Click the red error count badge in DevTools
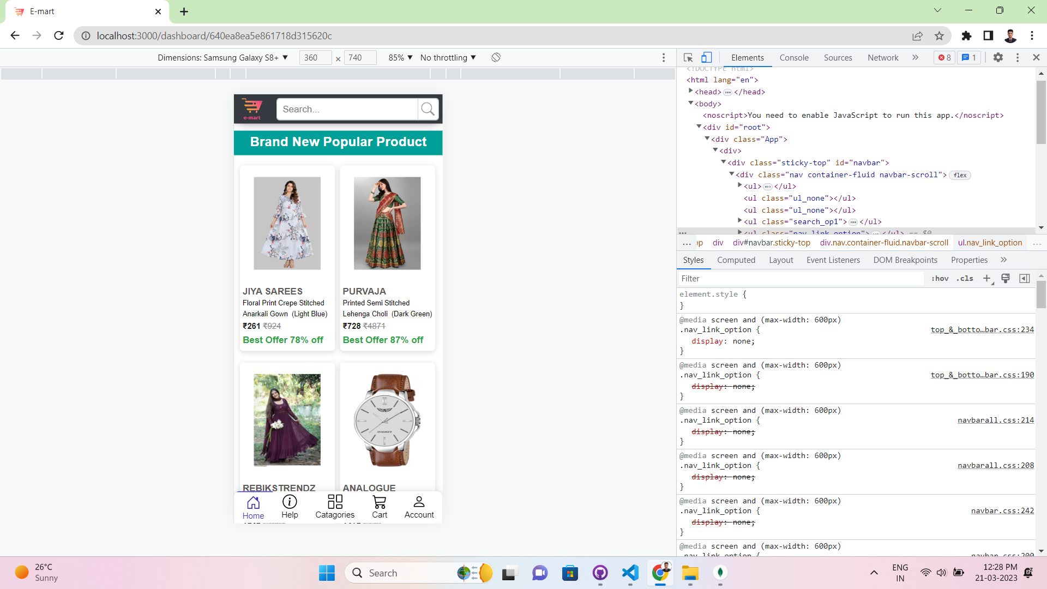 coord(944,57)
